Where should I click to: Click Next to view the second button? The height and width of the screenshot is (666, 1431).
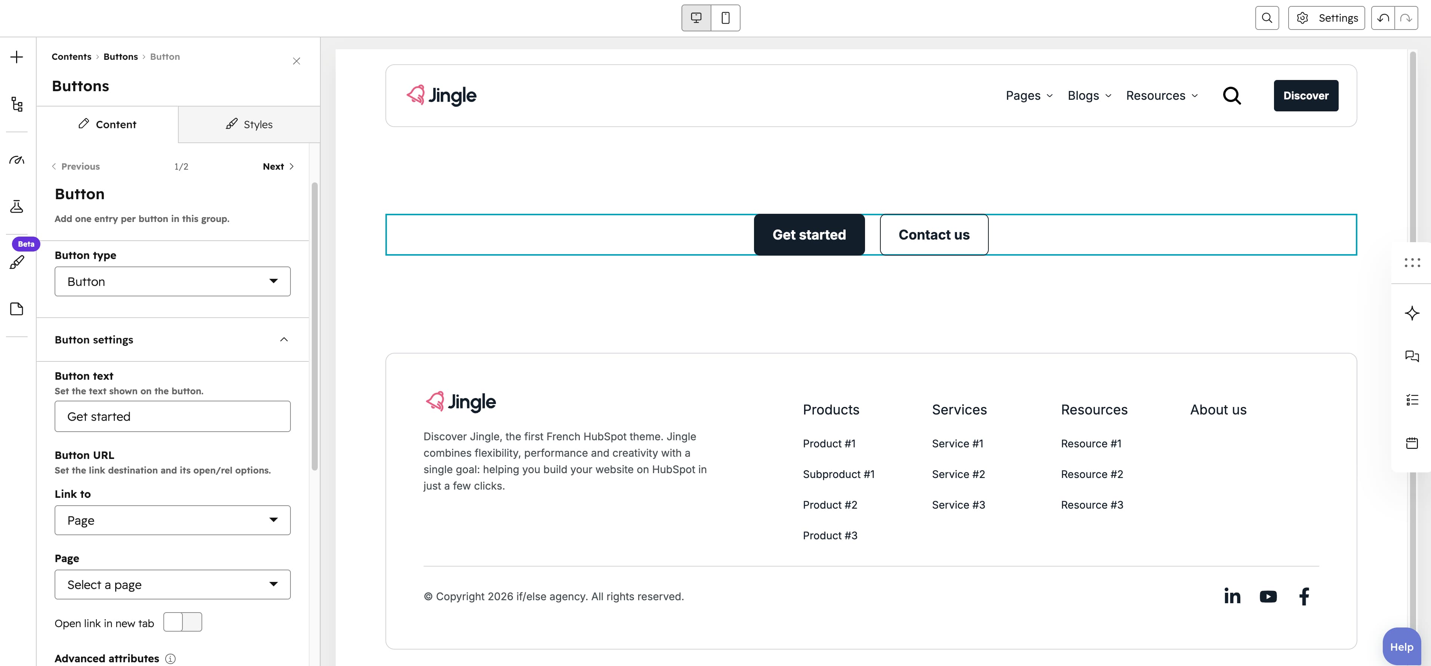coord(278,166)
